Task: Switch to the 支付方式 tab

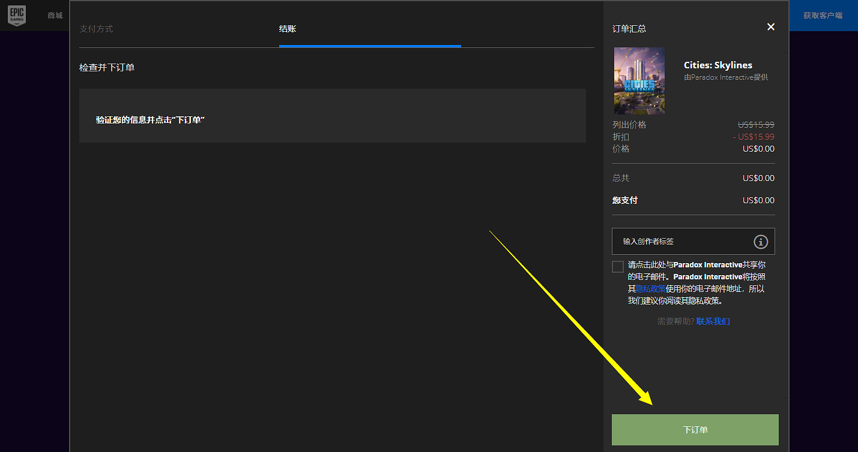Action: (x=96, y=29)
